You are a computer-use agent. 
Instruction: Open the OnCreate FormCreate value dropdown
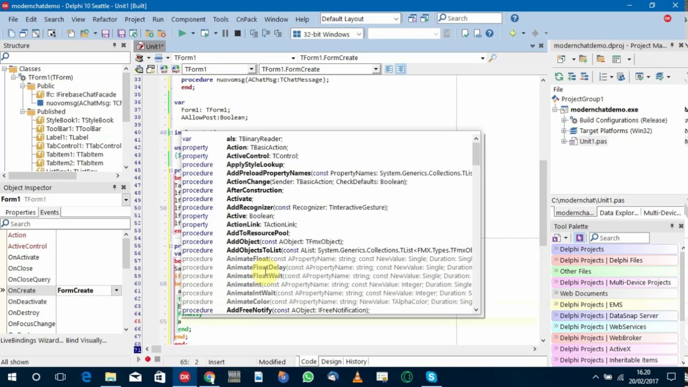tap(116, 290)
